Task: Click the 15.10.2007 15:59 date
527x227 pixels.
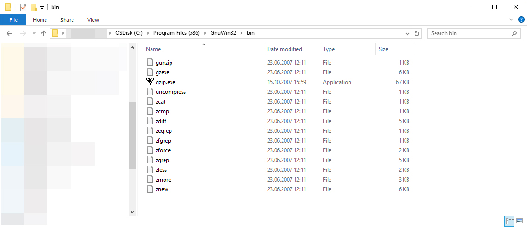Action: 287,82
